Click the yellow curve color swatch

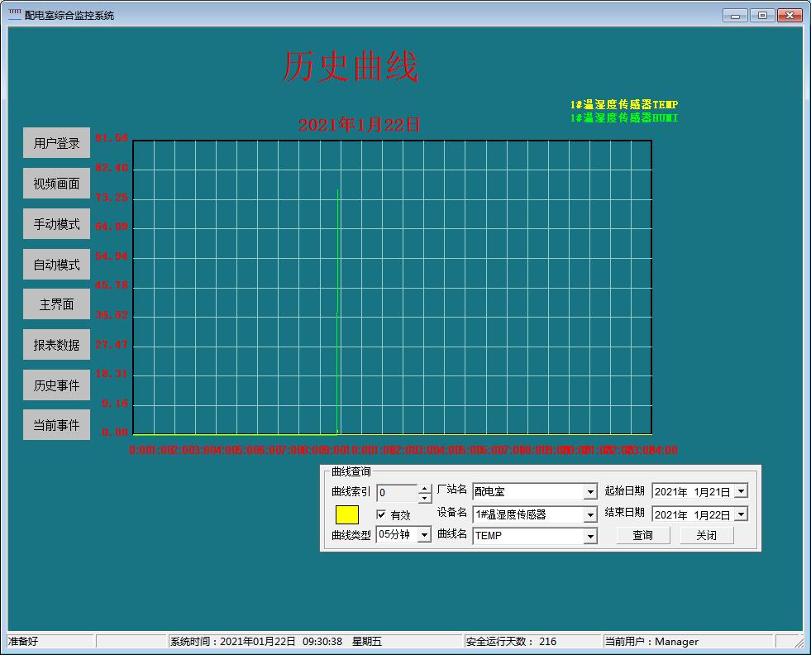click(x=347, y=514)
